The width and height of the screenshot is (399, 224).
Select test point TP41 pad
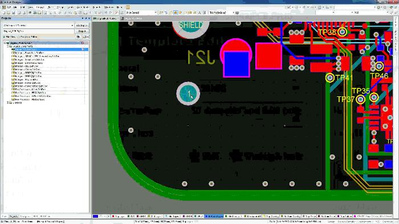pos(330,78)
